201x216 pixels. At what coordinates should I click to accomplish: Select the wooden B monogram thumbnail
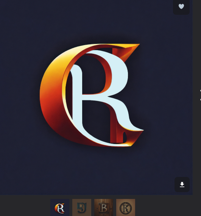tap(104, 207)
